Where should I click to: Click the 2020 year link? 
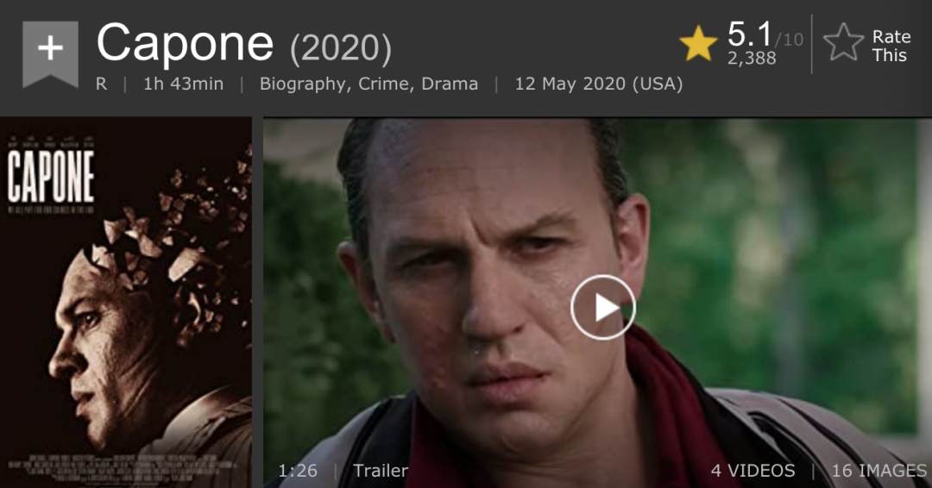pos(341,47)
